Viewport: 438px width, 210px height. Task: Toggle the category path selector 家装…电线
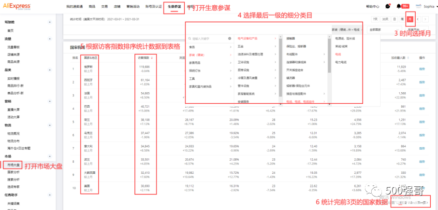347,29
